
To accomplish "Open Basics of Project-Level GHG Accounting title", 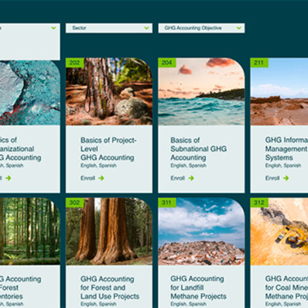I will 108,149.
